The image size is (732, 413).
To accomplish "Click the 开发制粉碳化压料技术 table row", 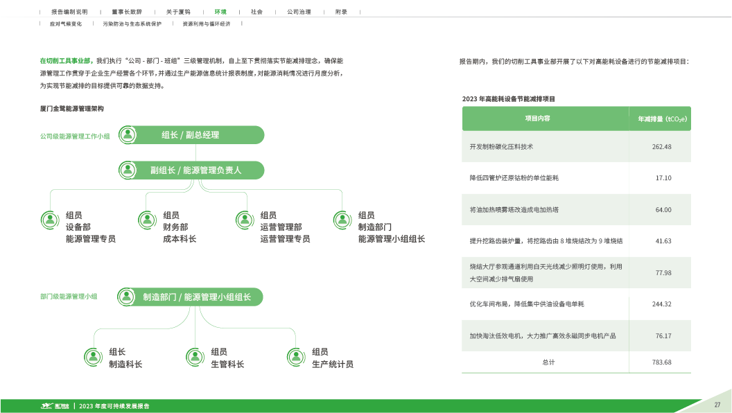I will [545, 147].
